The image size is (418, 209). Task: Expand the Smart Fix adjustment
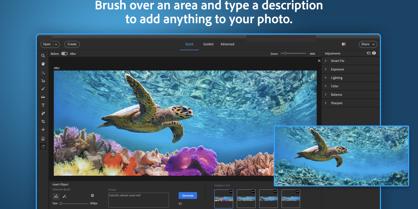click(351, 61)
